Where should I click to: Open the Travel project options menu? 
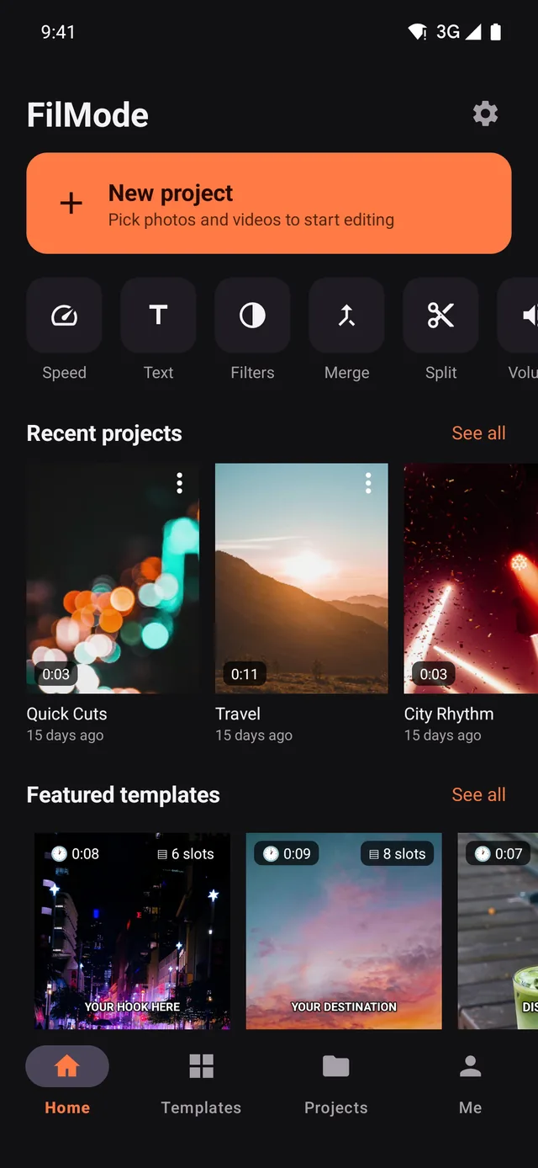pyautogui.click(x=368, y=483)
